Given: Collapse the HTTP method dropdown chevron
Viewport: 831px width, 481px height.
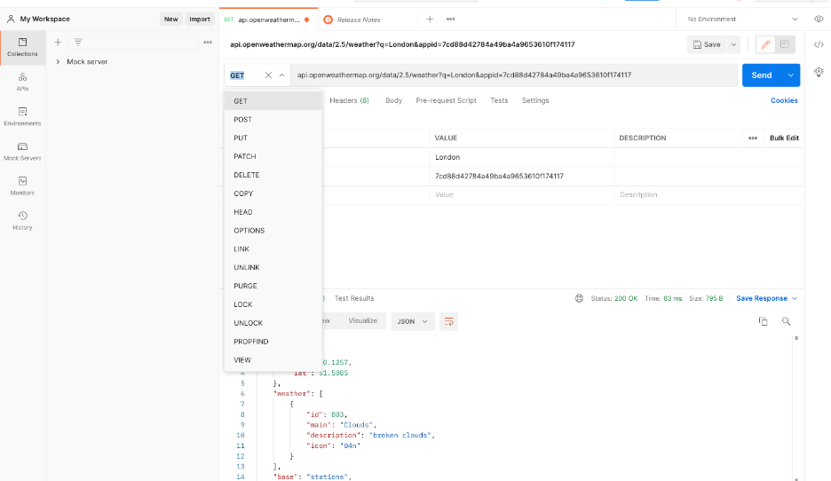Looking at the screenshot, I should [x=282, y=75].
